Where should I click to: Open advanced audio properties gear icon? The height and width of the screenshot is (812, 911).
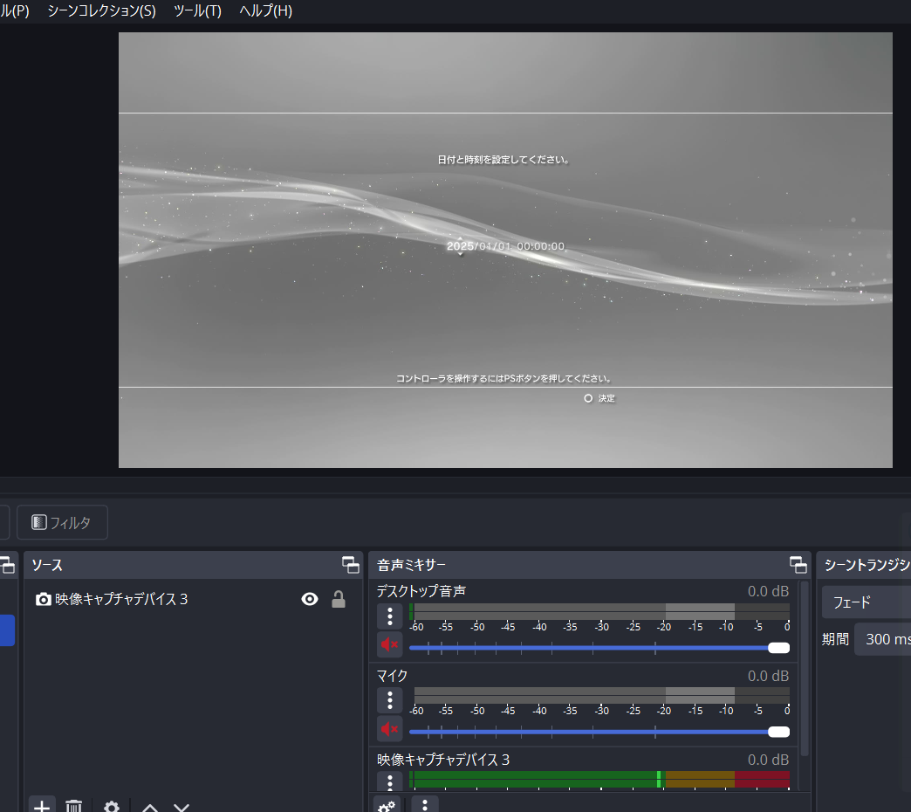[x=387, y=806]
